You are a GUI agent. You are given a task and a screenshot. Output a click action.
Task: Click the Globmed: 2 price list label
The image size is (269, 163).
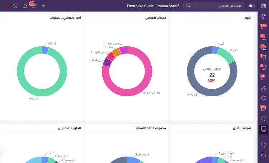click(x=142, y=155)
